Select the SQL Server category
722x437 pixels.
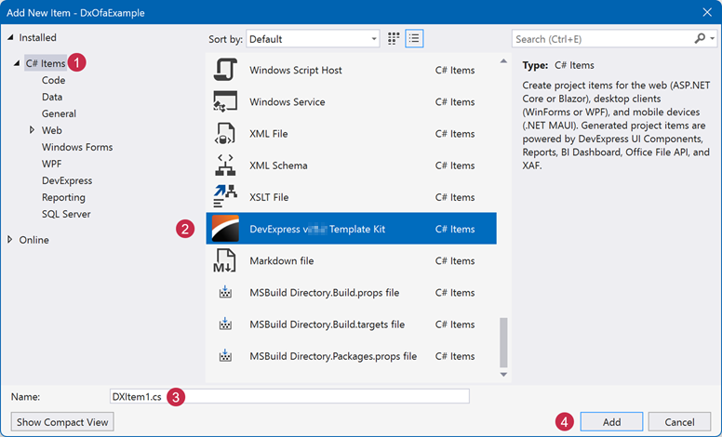66,214
